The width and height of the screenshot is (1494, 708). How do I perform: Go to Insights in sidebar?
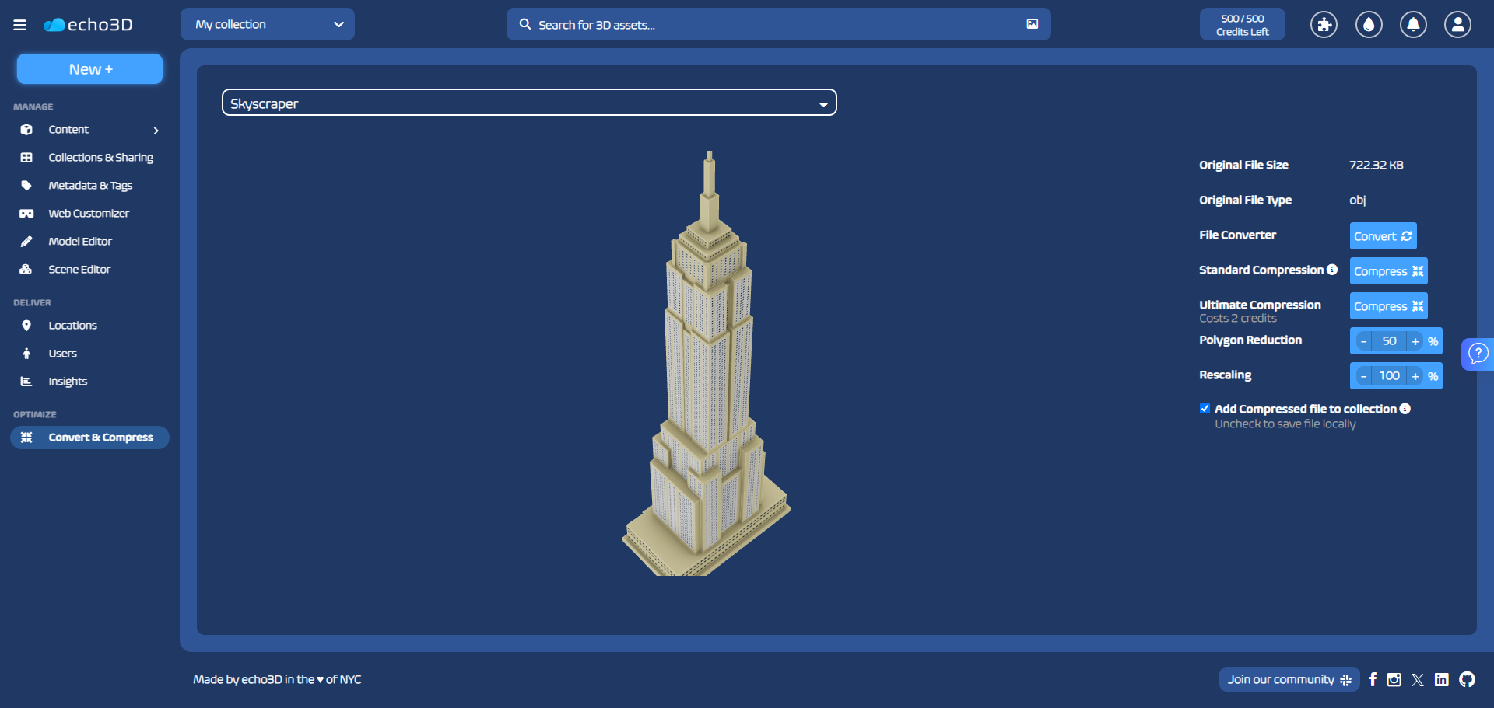[68, 382]
